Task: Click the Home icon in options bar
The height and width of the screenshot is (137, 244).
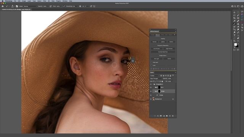Action: pos(3,6)
